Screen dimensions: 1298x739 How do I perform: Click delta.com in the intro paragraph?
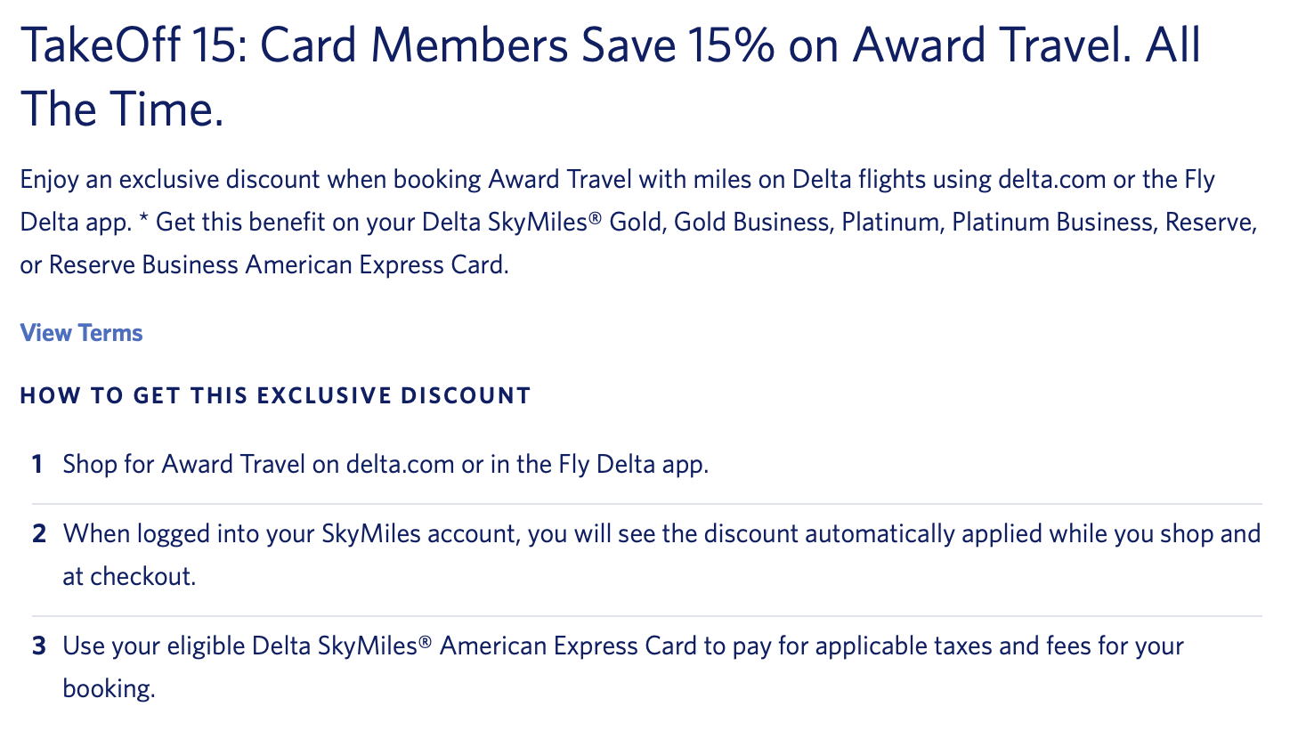click(1051, 180)
